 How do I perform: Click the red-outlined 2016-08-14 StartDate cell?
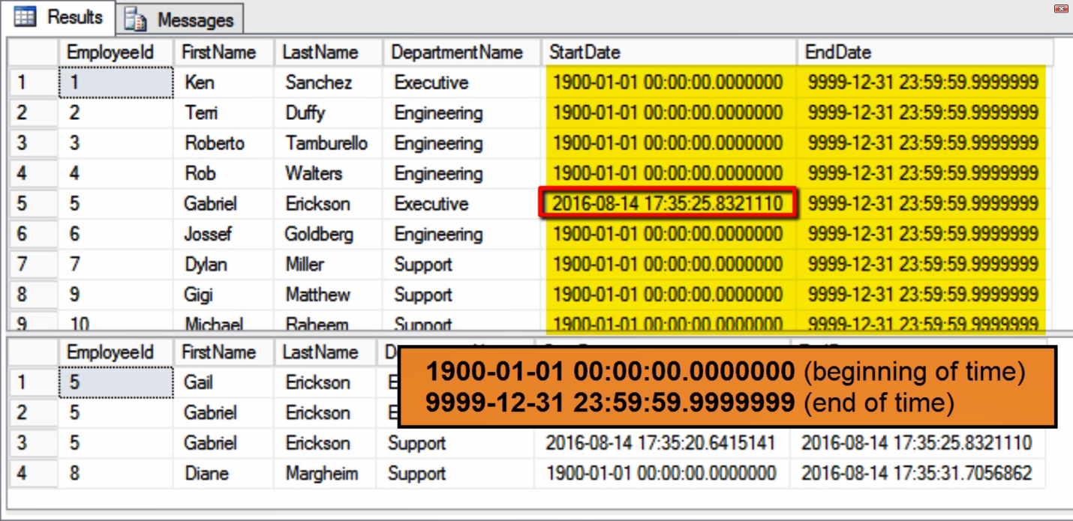pos(668,204)
